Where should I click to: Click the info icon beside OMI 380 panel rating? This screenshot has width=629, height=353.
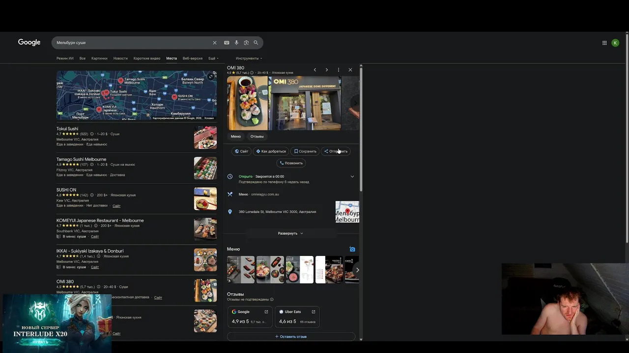point(252,73)
